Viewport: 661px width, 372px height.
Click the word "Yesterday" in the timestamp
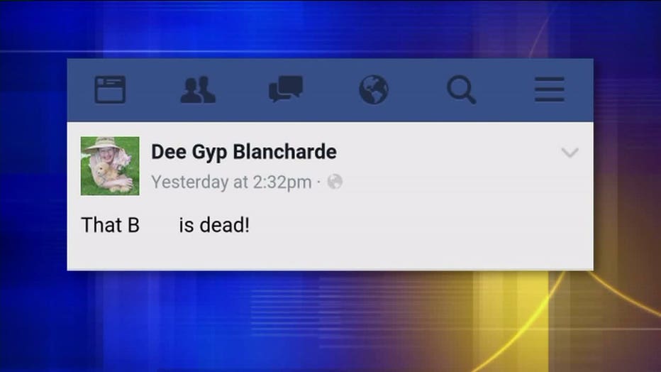[x=189, y=182]
